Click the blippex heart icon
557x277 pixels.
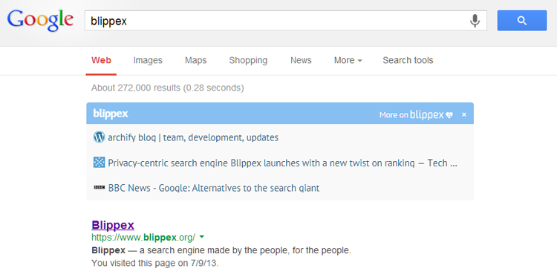449,115
